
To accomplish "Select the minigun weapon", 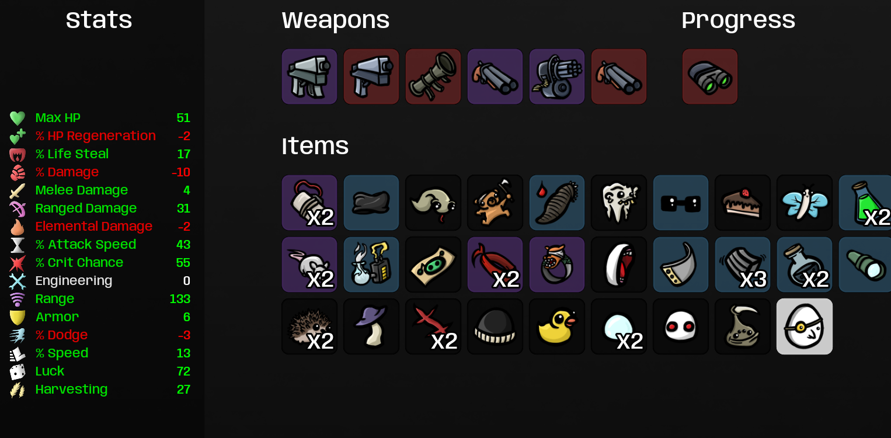I will pyautogui.click(x=557, y=77).
